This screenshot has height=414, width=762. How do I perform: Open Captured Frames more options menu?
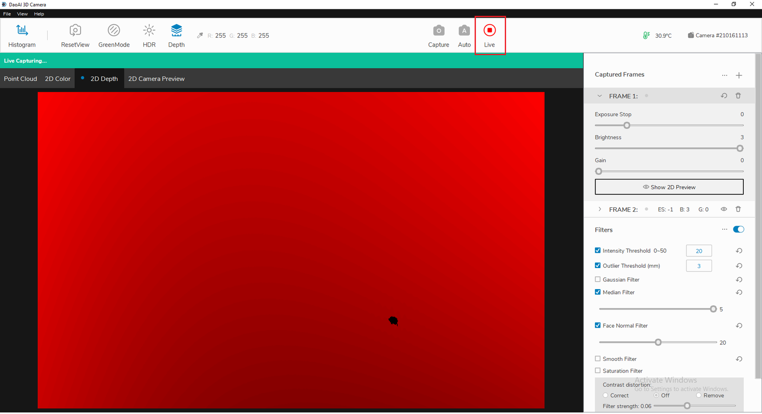point(724,75)
